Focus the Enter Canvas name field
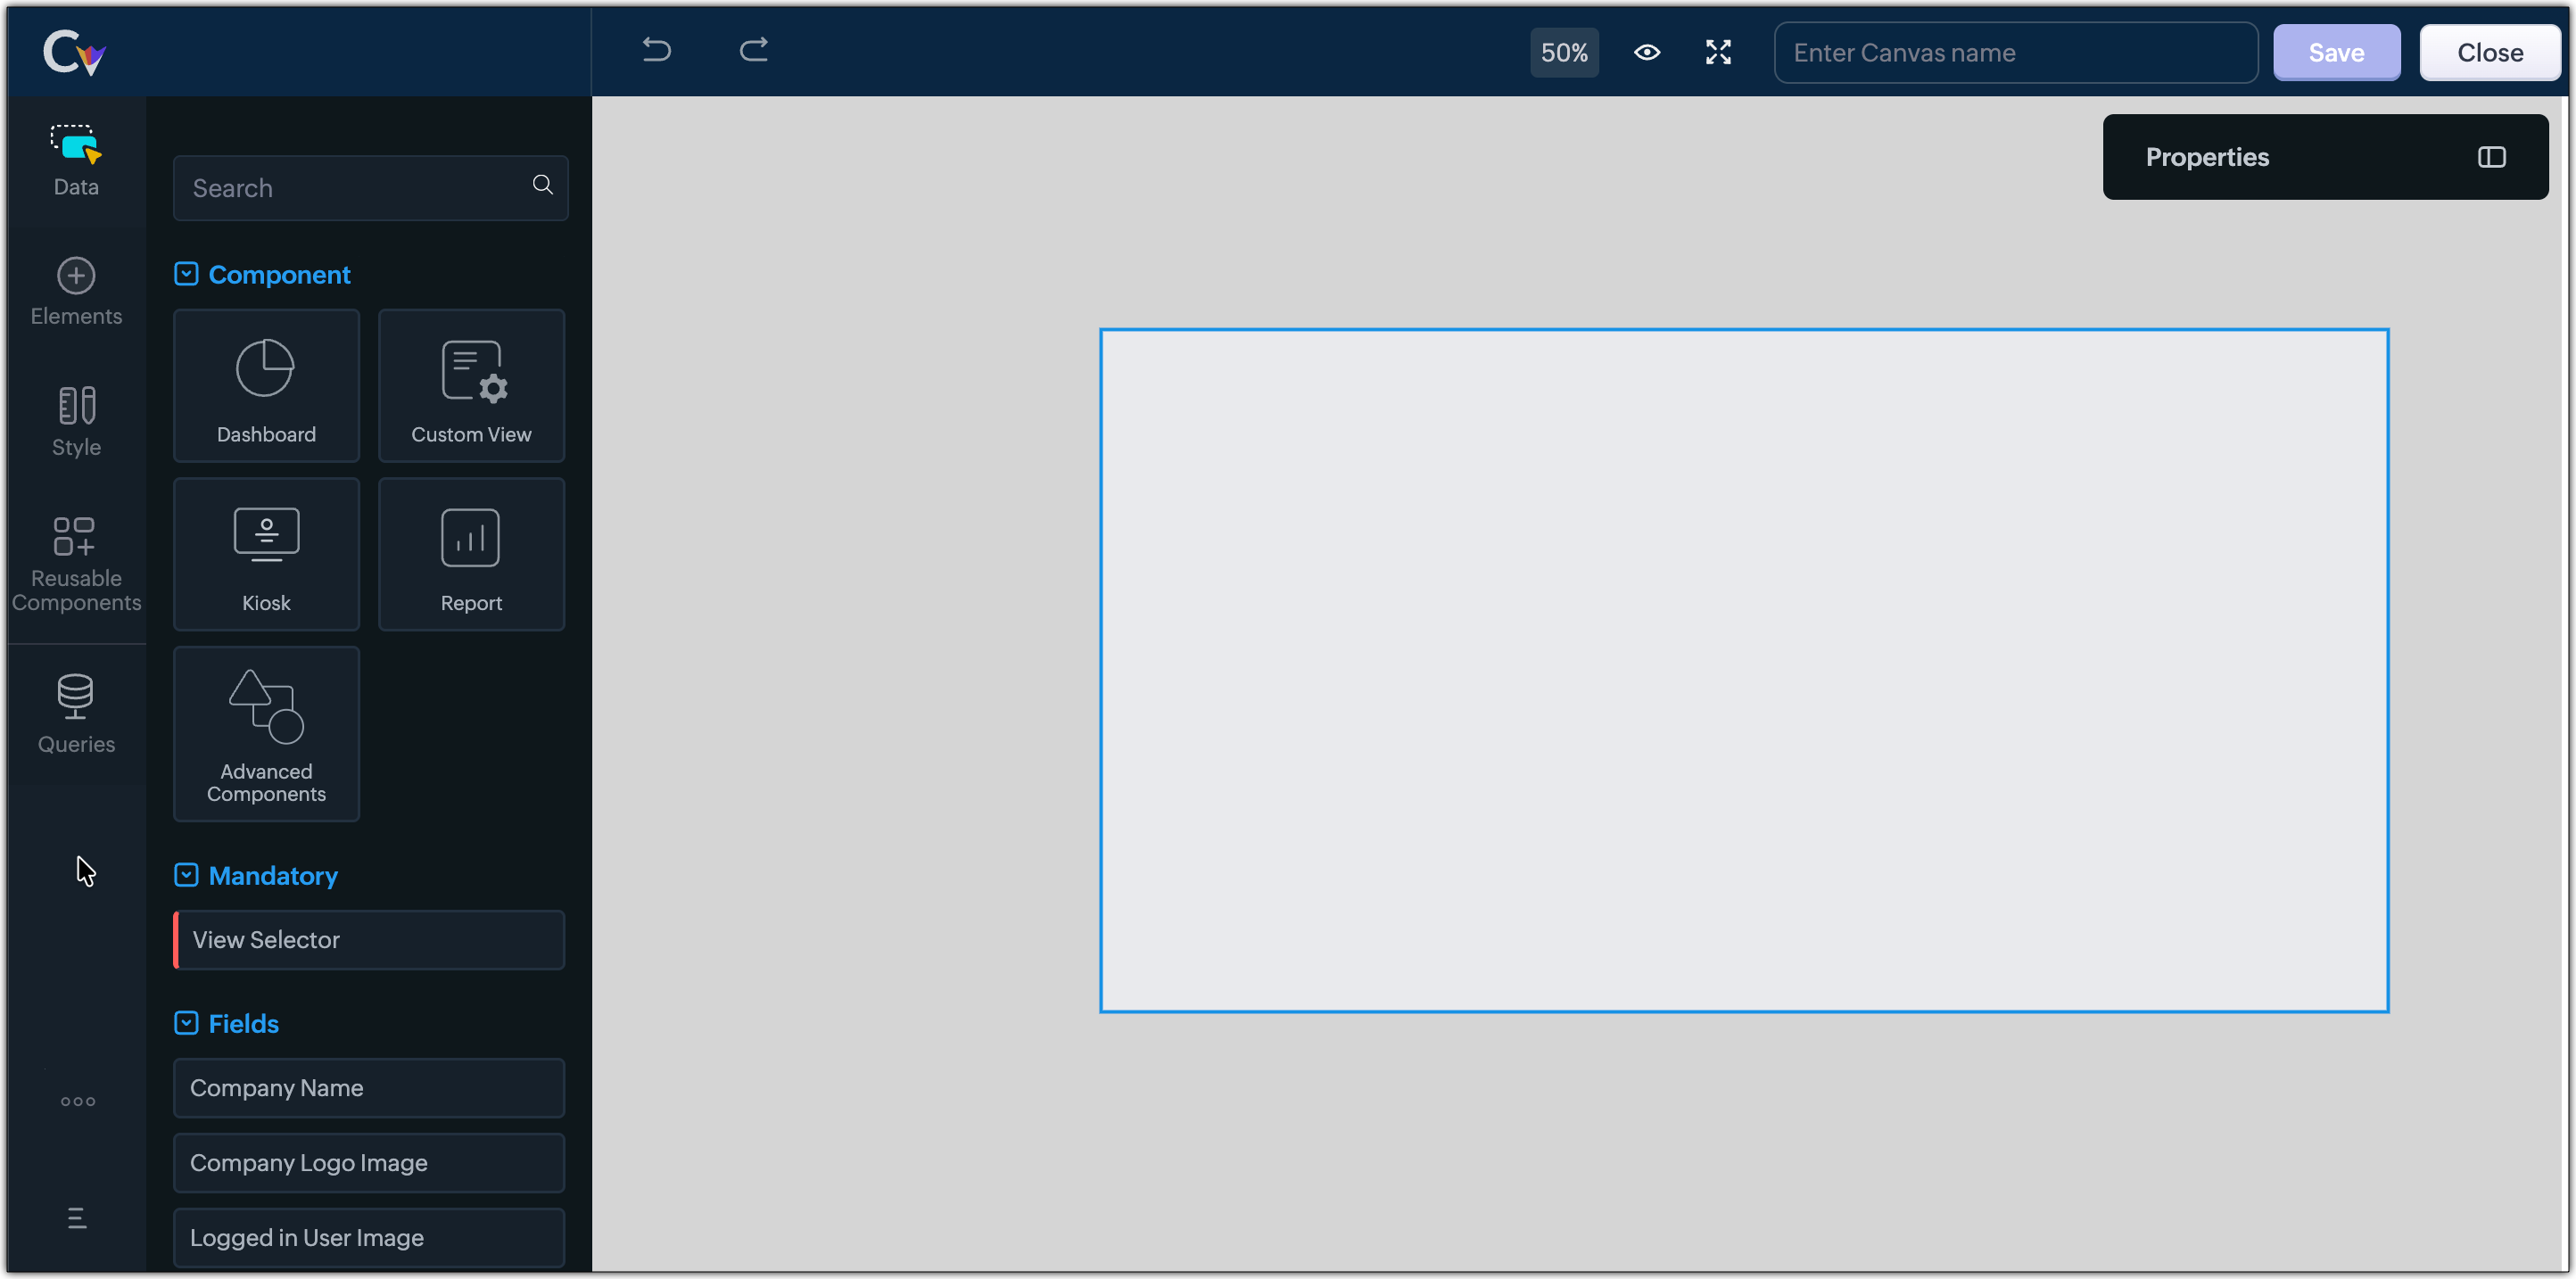The image size is (2576, 1279). pyautogui.click(x=2015, y=52)
